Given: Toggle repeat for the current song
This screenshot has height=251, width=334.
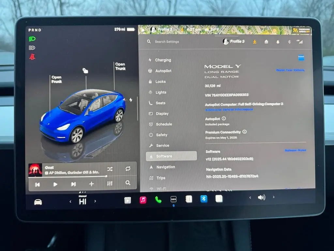Looking at the screenshot, I should click(x=128, y=169).
